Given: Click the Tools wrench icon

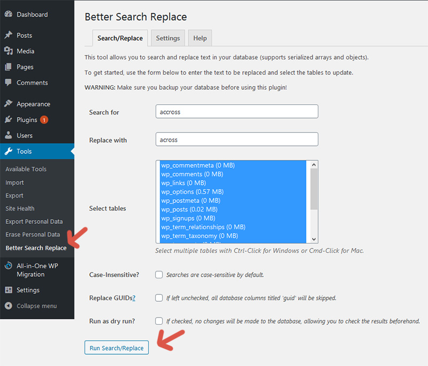Looking at the screenshot, I should click(9, 151).
